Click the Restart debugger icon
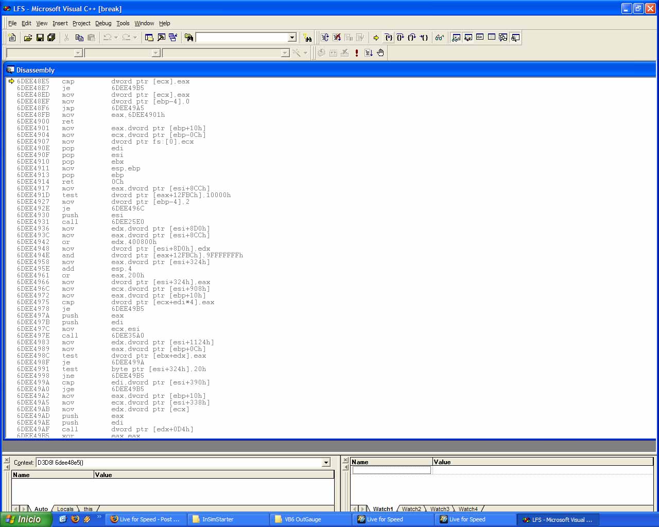Screen dimensions: 659x527 (325, 38)
